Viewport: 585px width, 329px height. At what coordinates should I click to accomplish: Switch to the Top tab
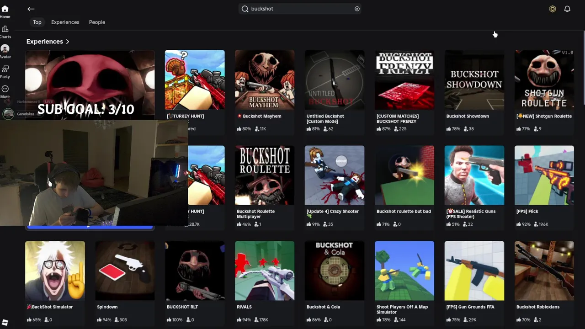[37, 22]
